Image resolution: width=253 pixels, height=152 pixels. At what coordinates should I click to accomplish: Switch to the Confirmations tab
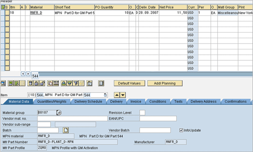(236, 101)
